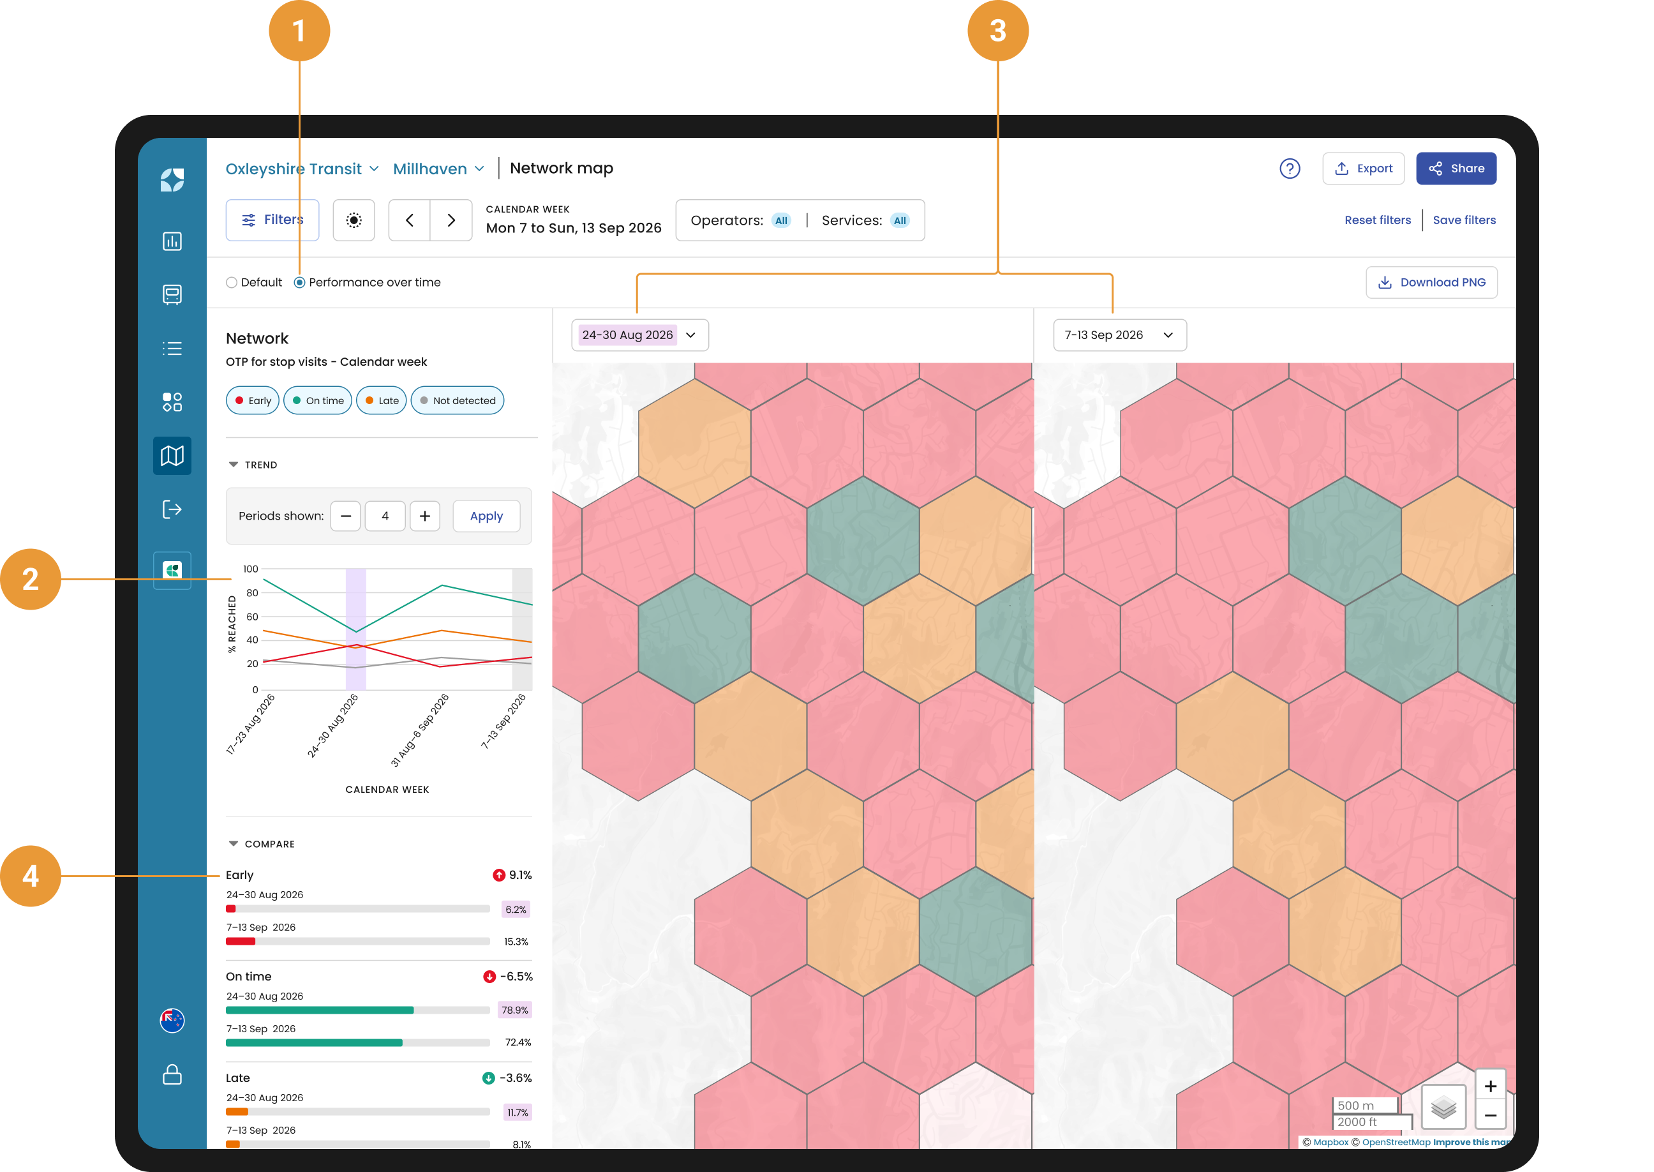Image resolution: width=1654 pixels, height=1172 pixels.
Task: Click Download PNG
Action: click(x=1431, y=282)
